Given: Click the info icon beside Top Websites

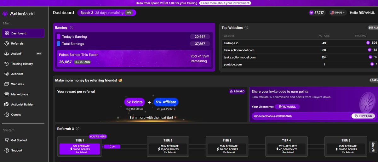Looking at the screenshot, I should [246, 28].
